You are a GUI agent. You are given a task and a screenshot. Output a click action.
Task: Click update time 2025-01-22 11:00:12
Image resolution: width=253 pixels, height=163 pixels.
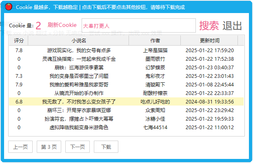pos(210,128)
